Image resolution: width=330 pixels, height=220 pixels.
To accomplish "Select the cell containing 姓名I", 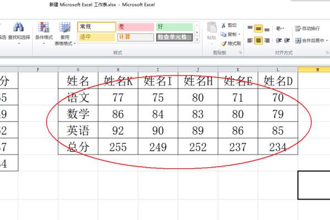I will (158, 80).
